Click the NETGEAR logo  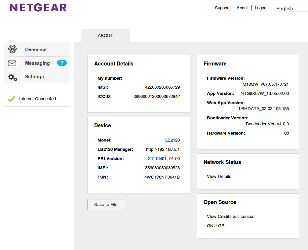(39, 8)
